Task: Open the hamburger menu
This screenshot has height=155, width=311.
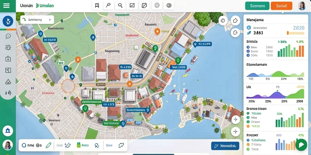Action: (6, 5)
